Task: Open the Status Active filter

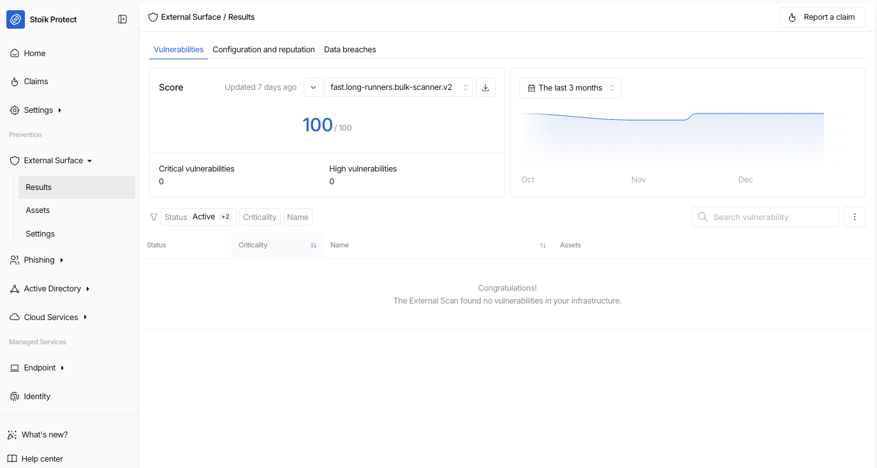Action: 198,217
